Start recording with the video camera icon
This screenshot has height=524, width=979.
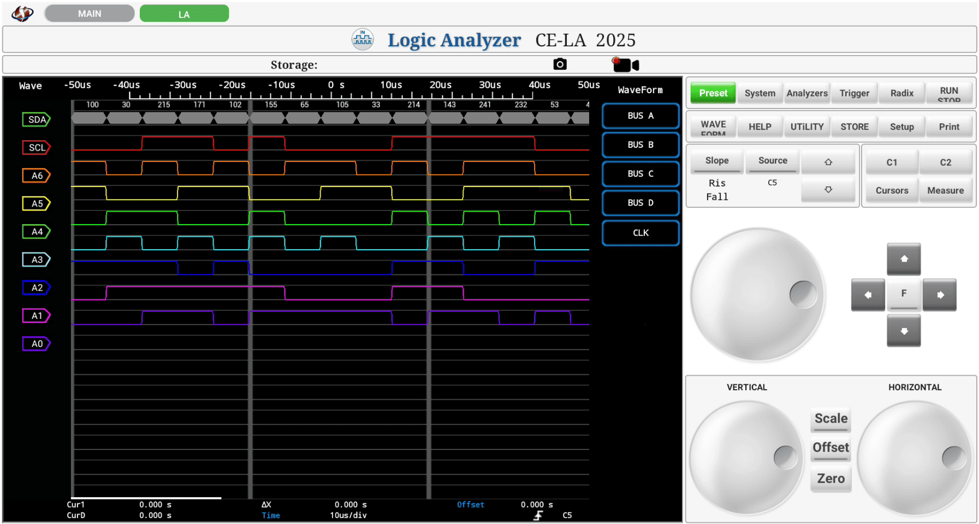(626, 64)
